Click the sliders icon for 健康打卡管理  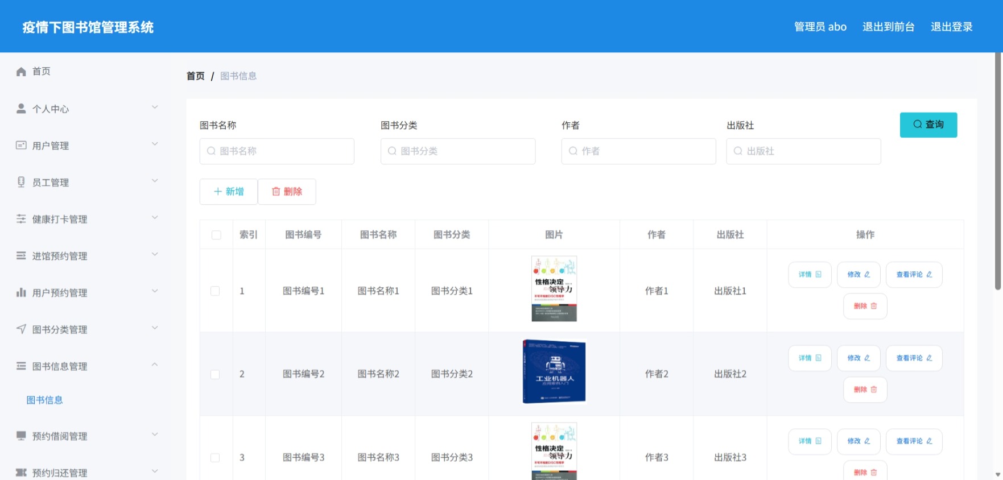pyautogui.click(x=21, y=219)
